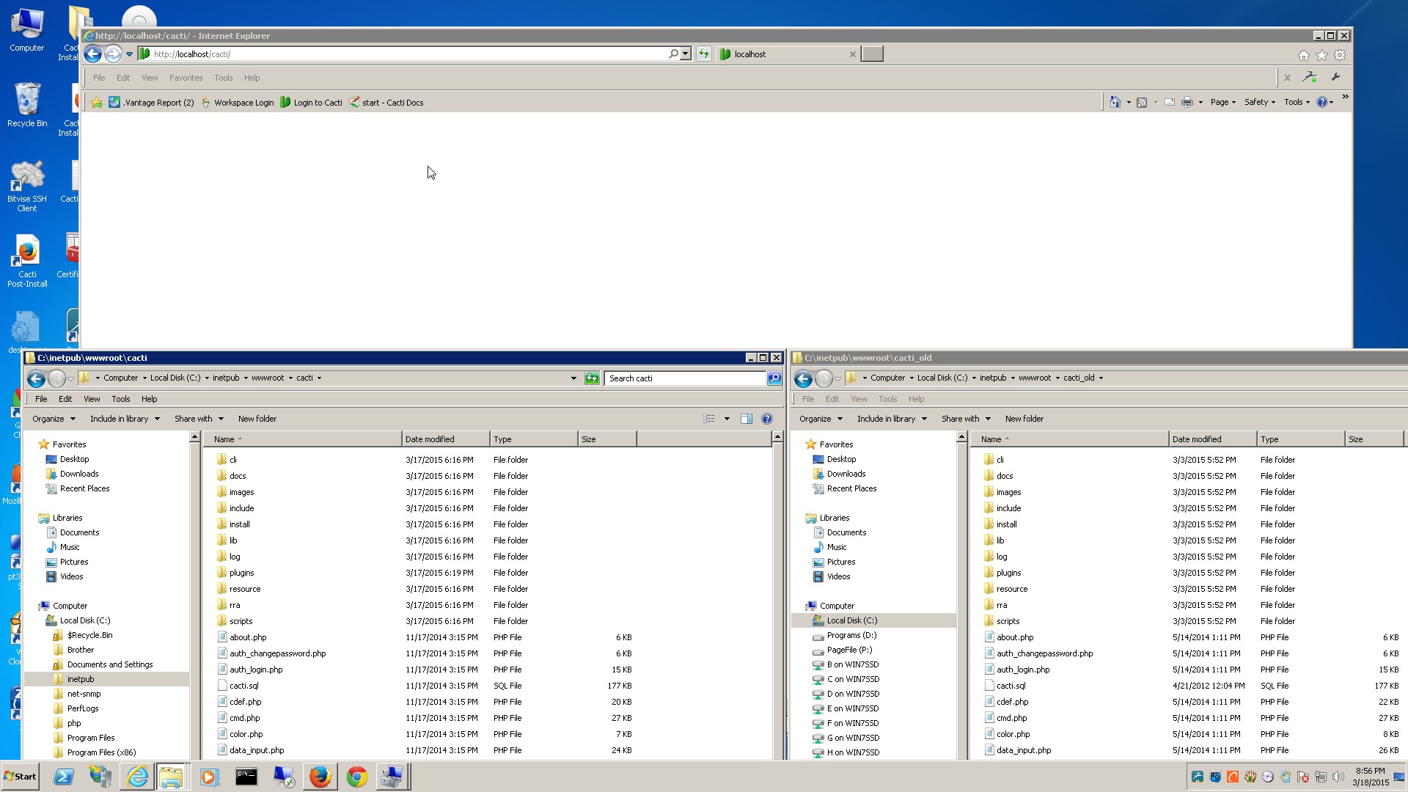1408x792 pixels.
Task: Click New folder in cacti Explorer
Action: 257,419
